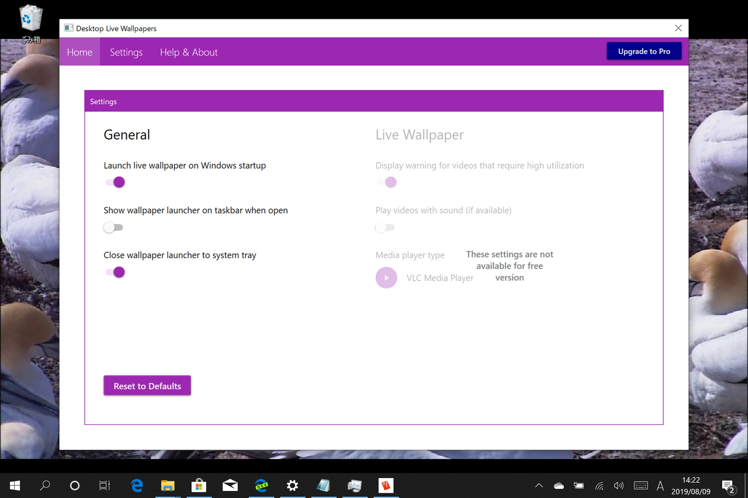Viewport: 748px width, 498px height.
Task: Launch Edge Dev browser from taskbar
Action: (261, 485)
